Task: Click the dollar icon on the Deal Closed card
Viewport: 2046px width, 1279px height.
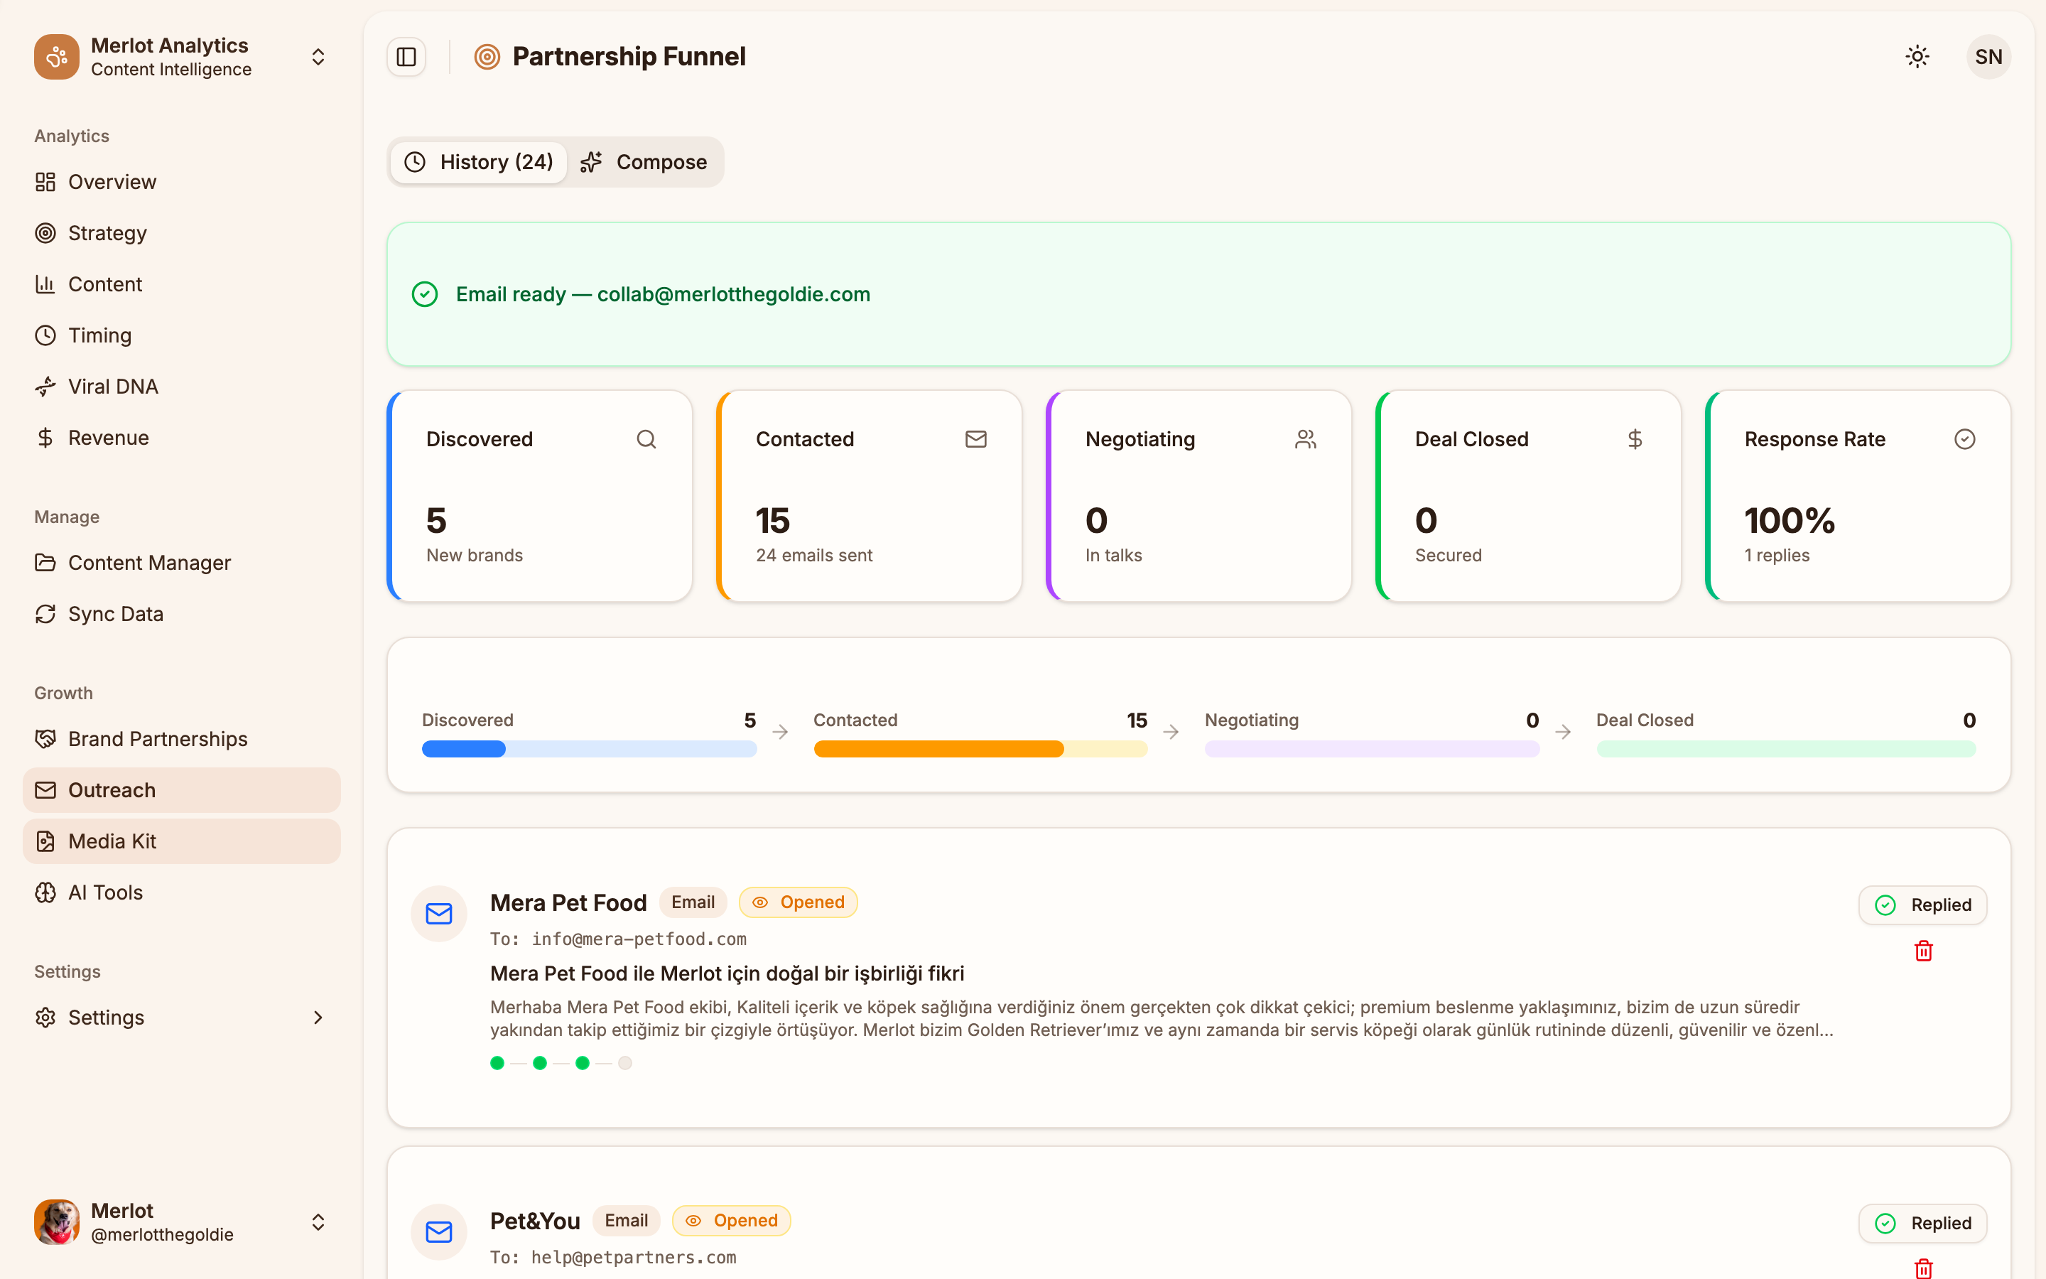Action: click(1635, 439)
